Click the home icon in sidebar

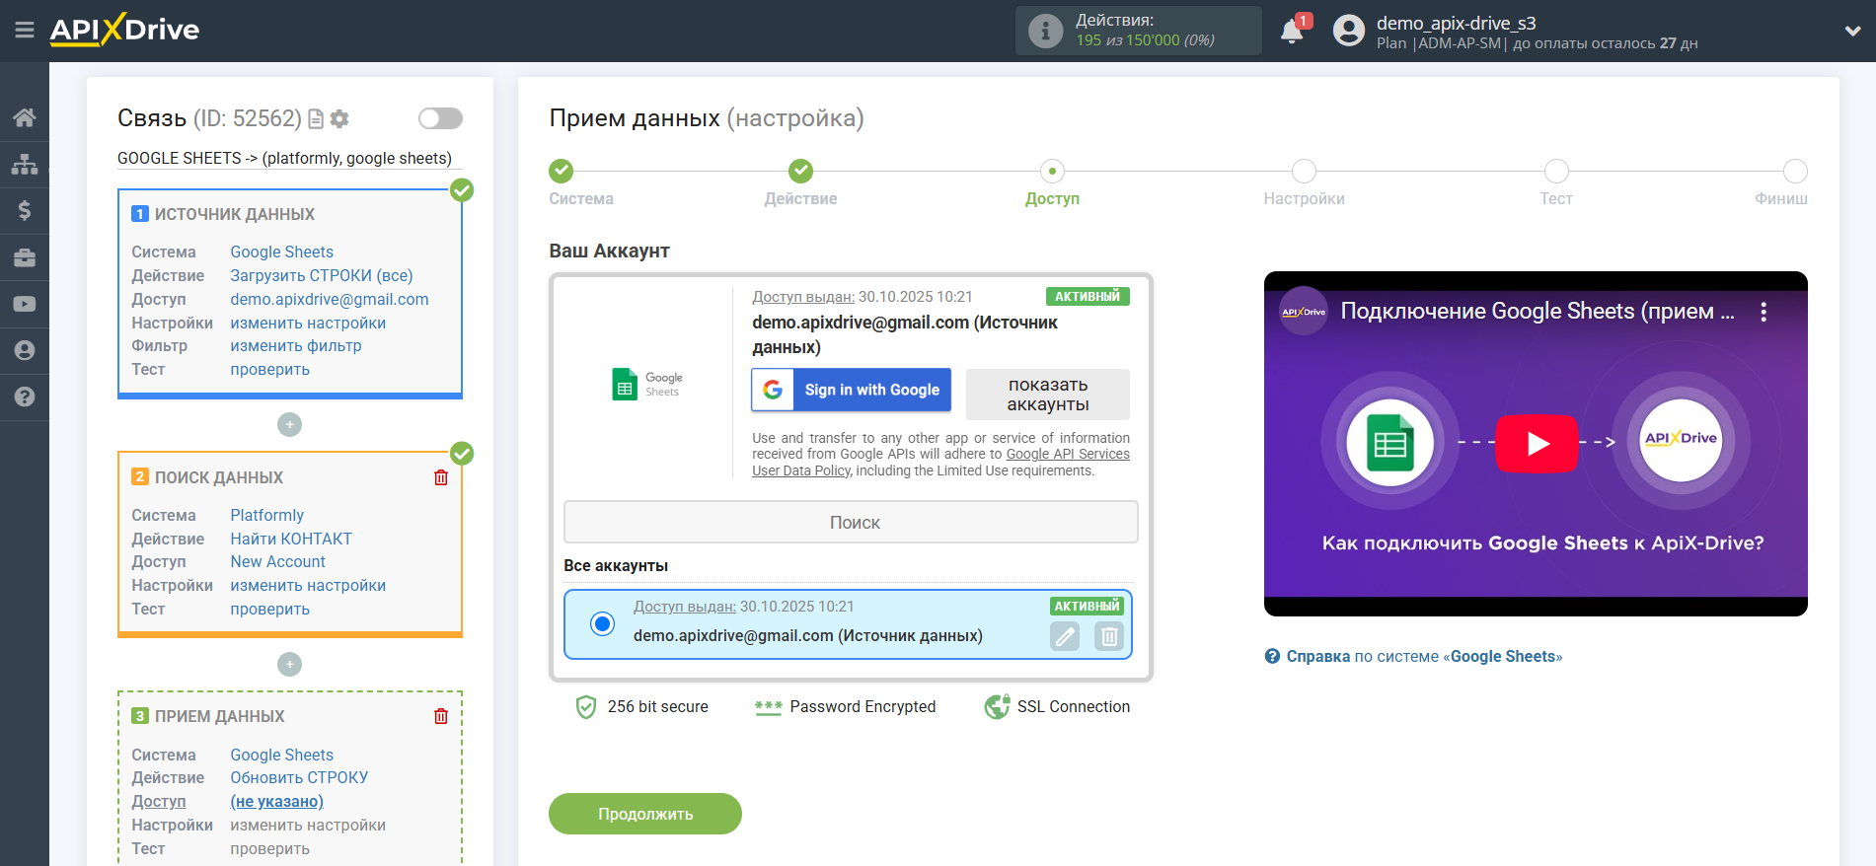[25, 117]
